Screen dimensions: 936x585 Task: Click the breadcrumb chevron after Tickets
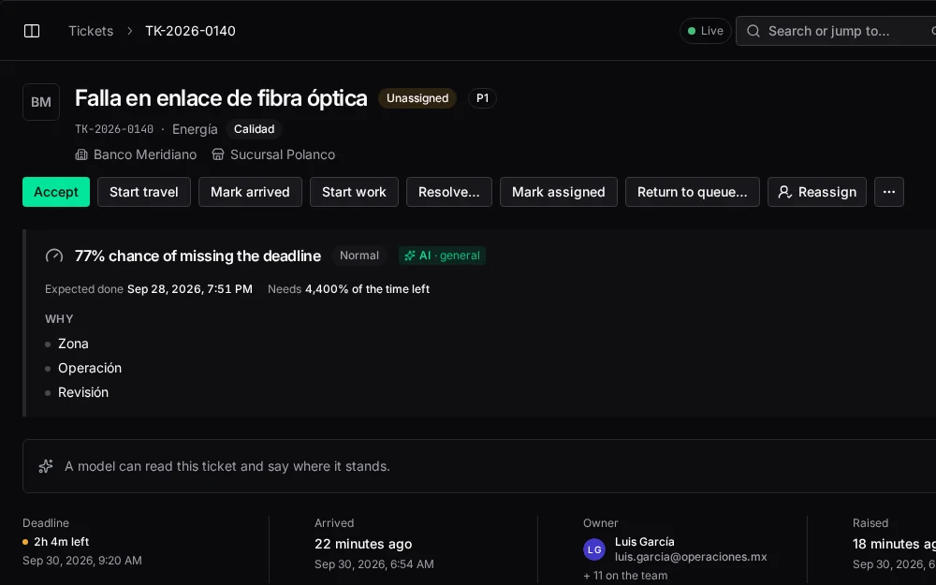click(x=129, y=31)
